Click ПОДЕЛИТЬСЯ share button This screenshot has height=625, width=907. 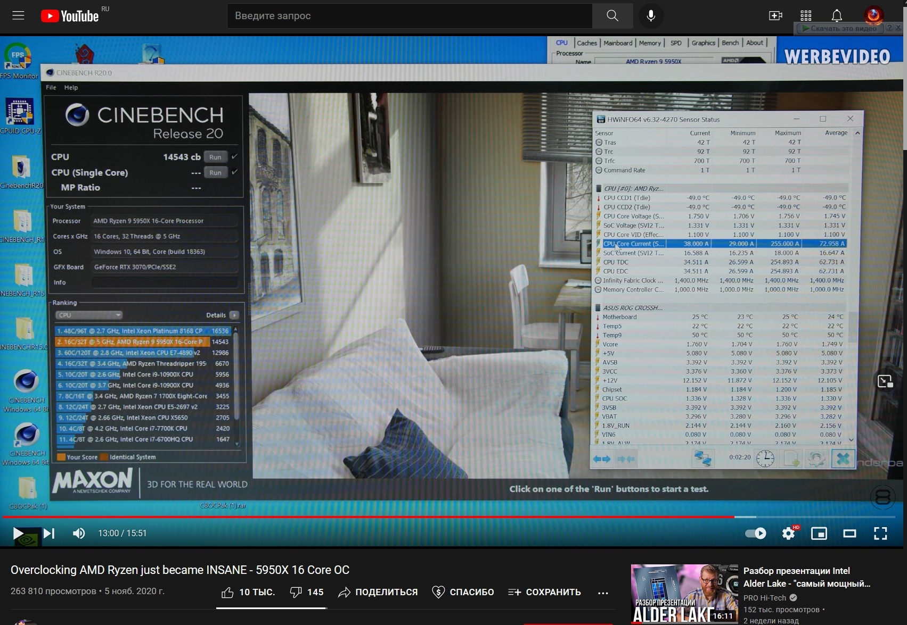[x=378, y=592]
